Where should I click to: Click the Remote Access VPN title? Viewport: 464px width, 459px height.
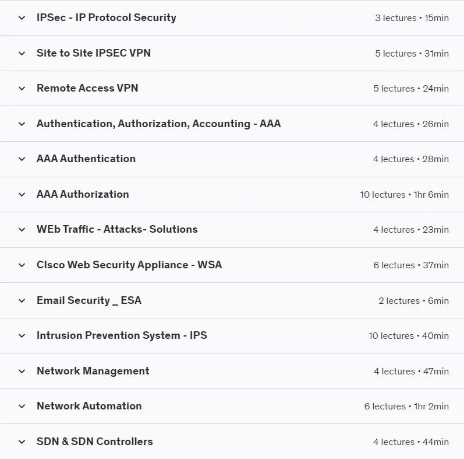(87, 88)
